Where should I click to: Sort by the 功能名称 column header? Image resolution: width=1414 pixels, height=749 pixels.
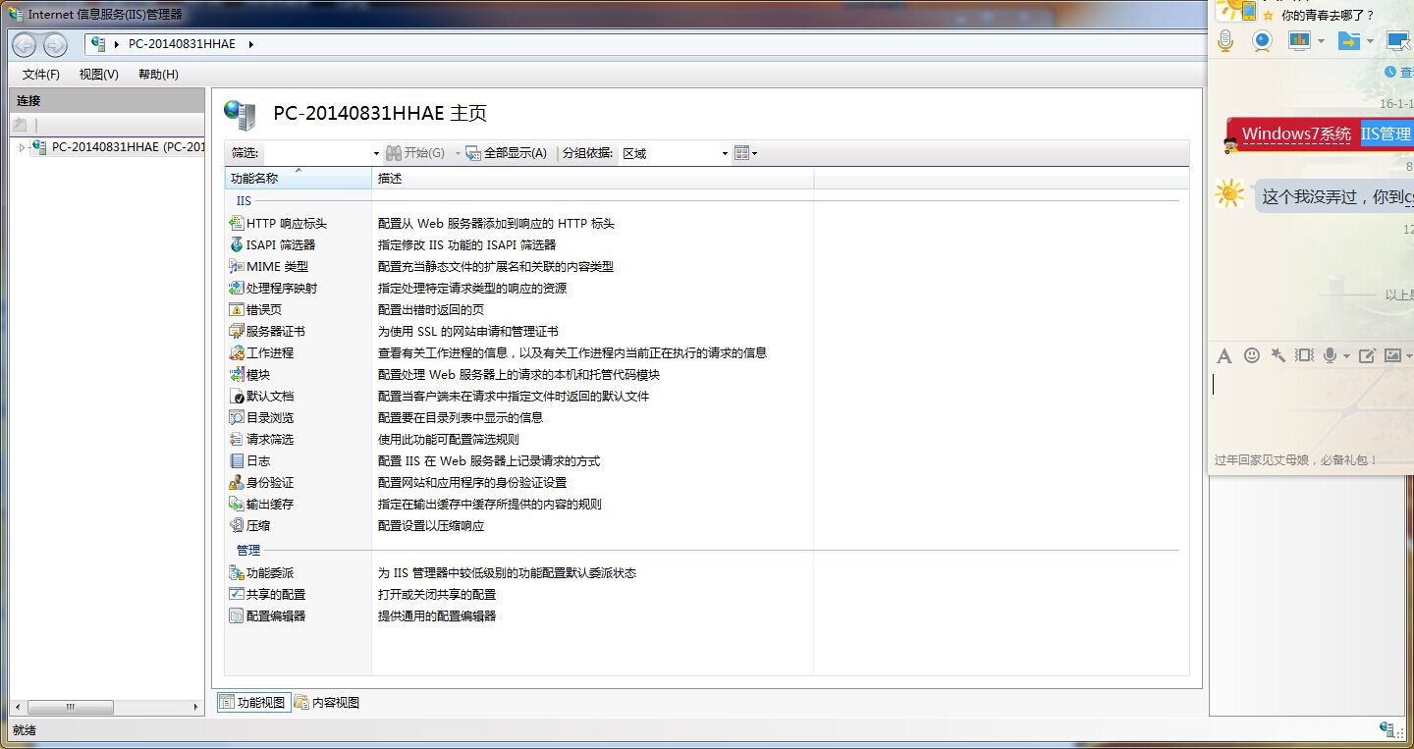coord(299,179)
